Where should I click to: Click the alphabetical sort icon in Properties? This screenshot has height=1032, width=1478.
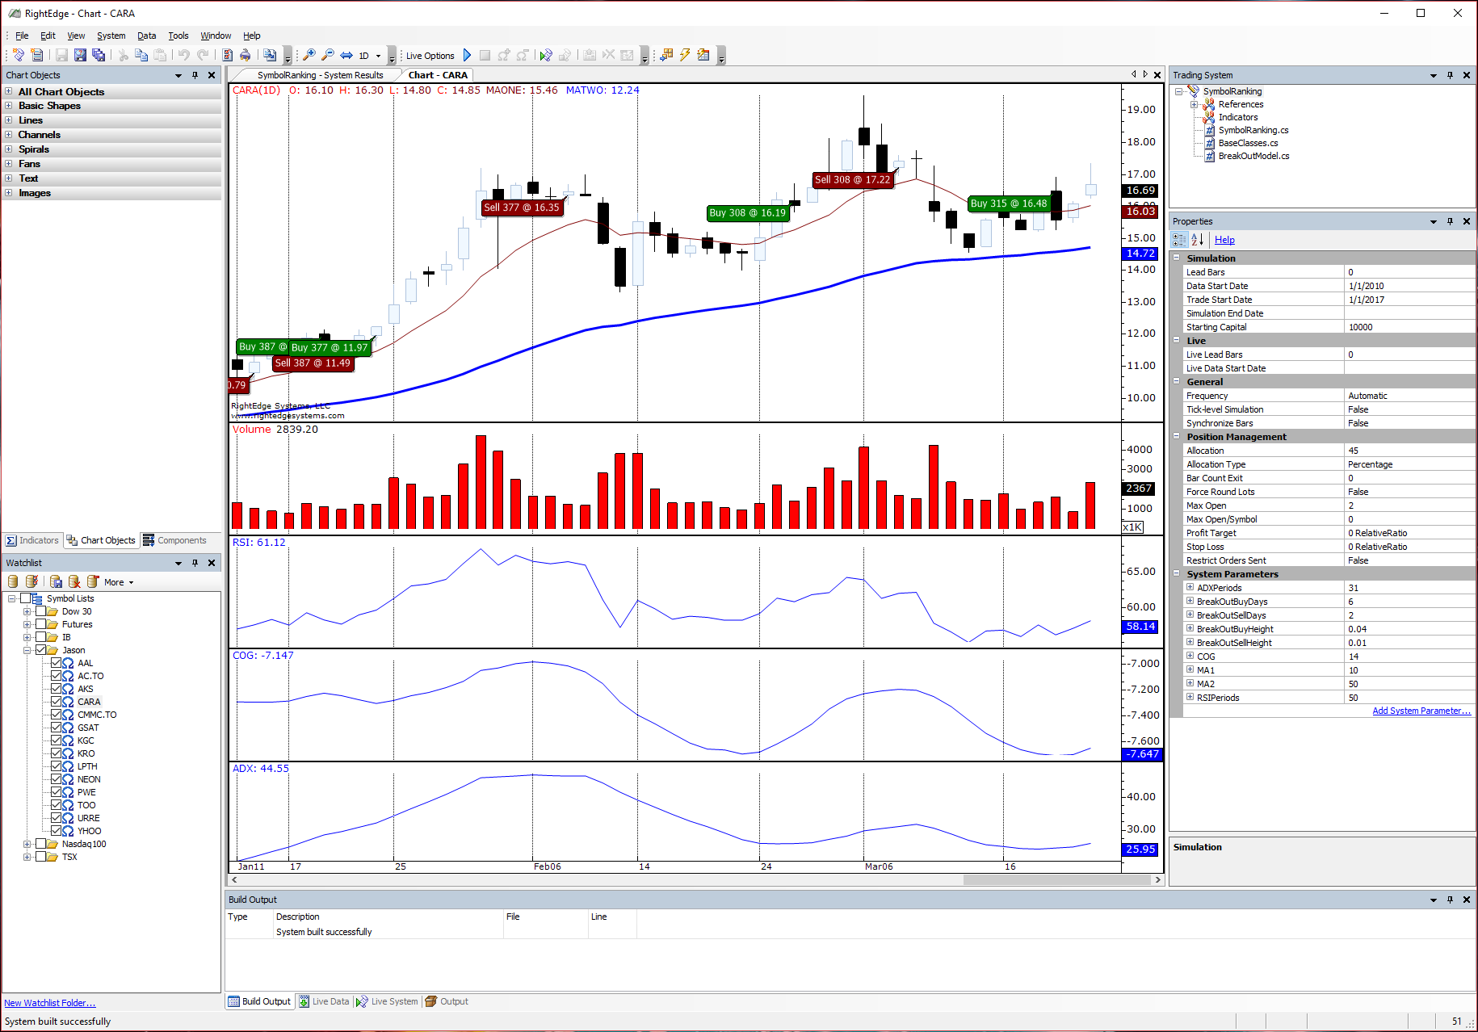point(1197,240)
